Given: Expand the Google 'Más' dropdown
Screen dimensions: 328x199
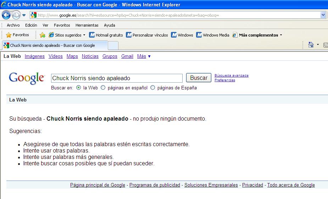Looking at the screenshot, I should point(144,56).
